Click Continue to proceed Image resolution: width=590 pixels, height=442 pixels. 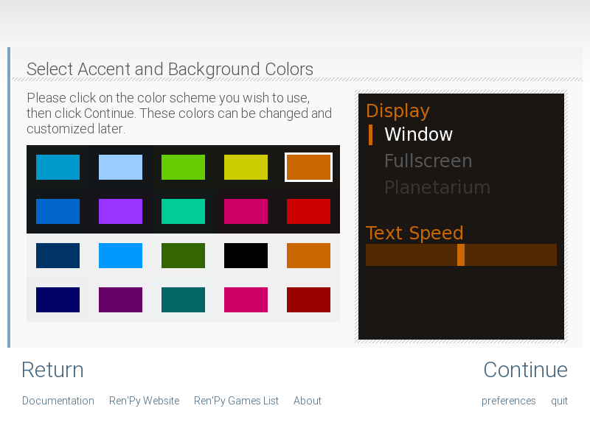525,370
